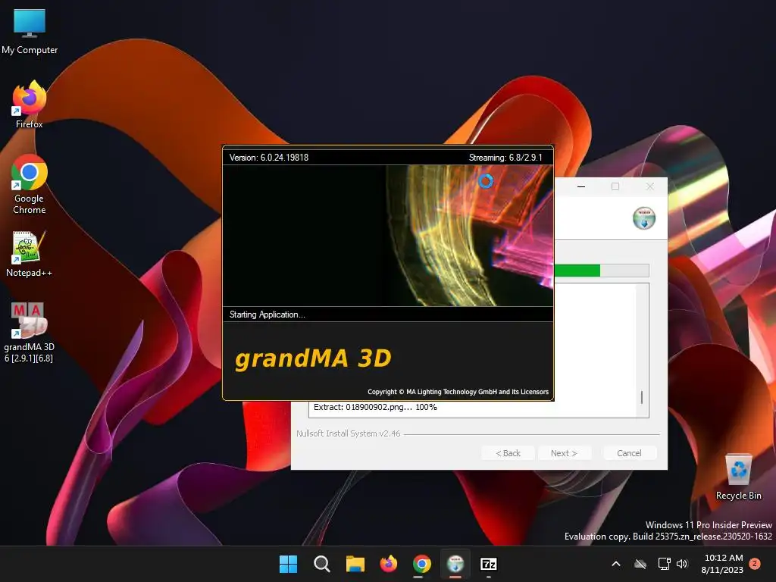Click 'Extract: 018900902.png... 100%' log line

375,407
